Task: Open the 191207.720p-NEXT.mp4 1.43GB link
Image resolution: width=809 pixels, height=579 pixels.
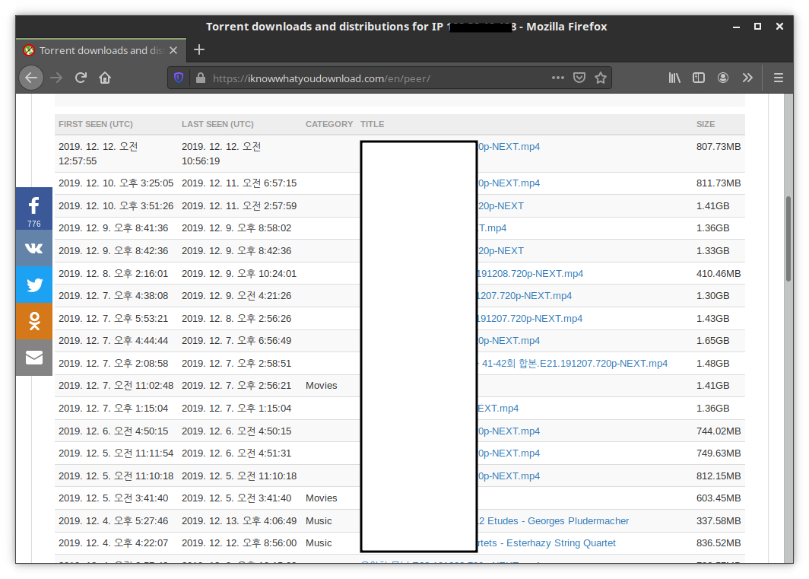Action: (529, 319)
